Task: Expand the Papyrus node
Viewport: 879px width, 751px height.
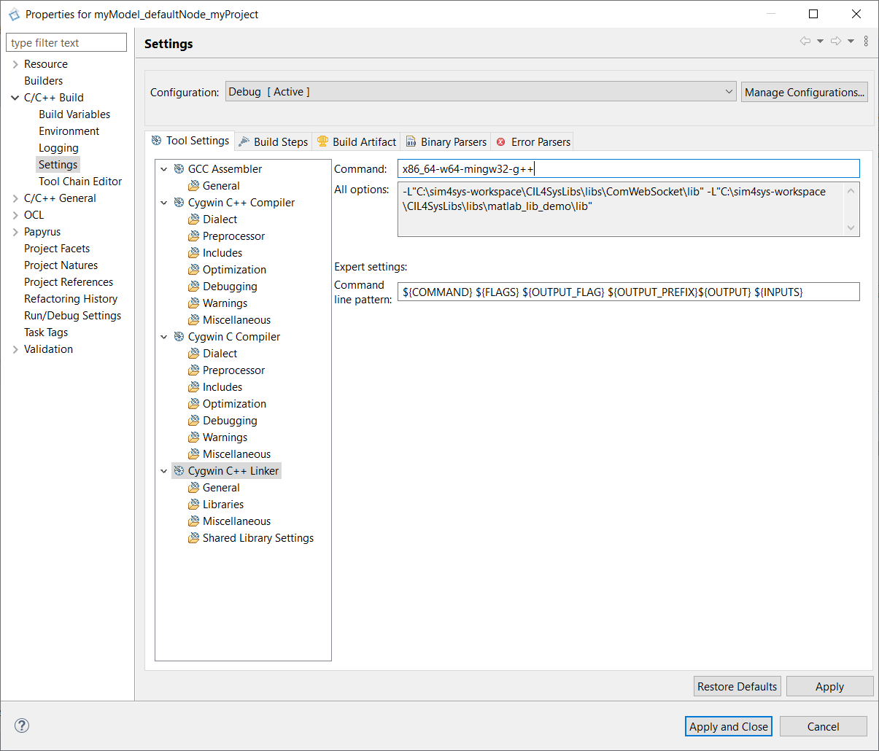Action: (x=15, y=232)
